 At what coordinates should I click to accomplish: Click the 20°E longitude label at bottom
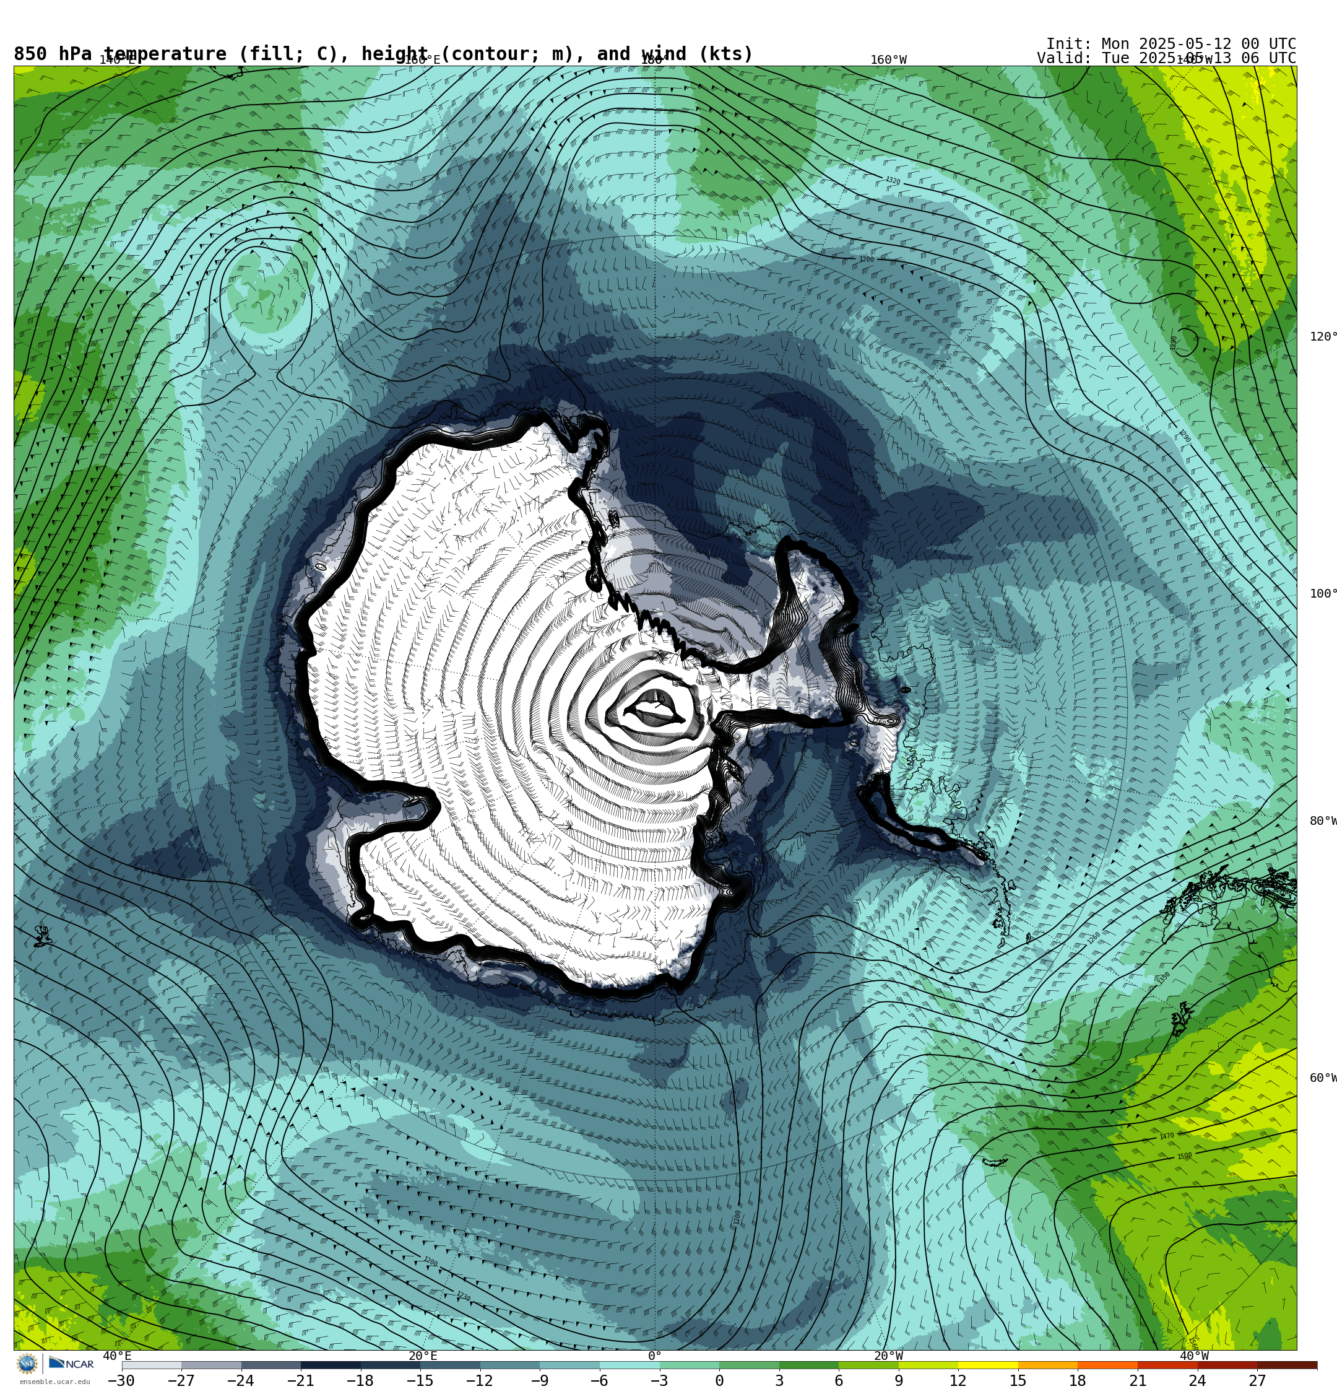click(423, 1356)
